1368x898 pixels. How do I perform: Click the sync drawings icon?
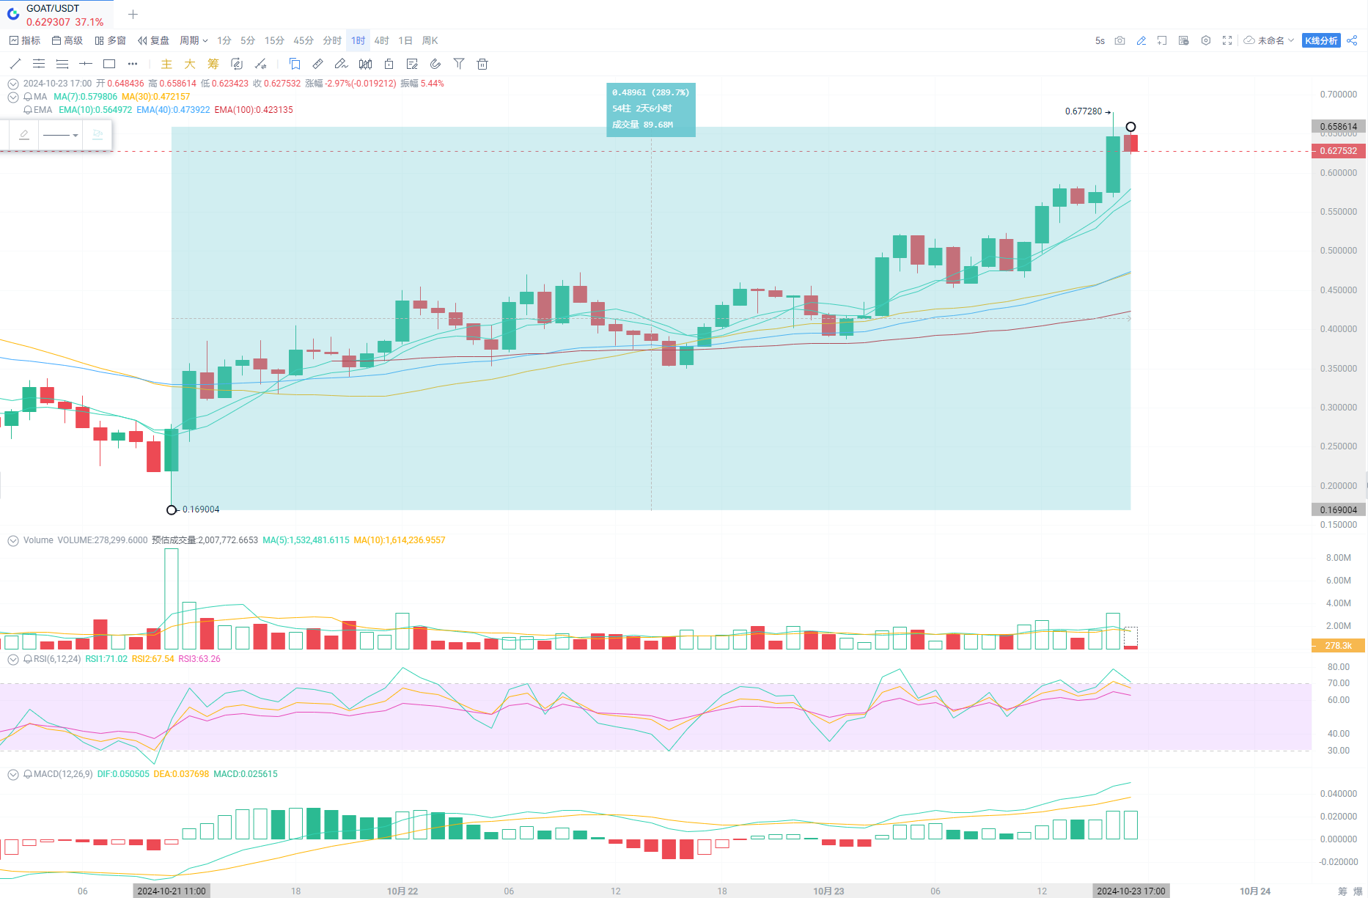pyautogui.click(x=237, y=64)
